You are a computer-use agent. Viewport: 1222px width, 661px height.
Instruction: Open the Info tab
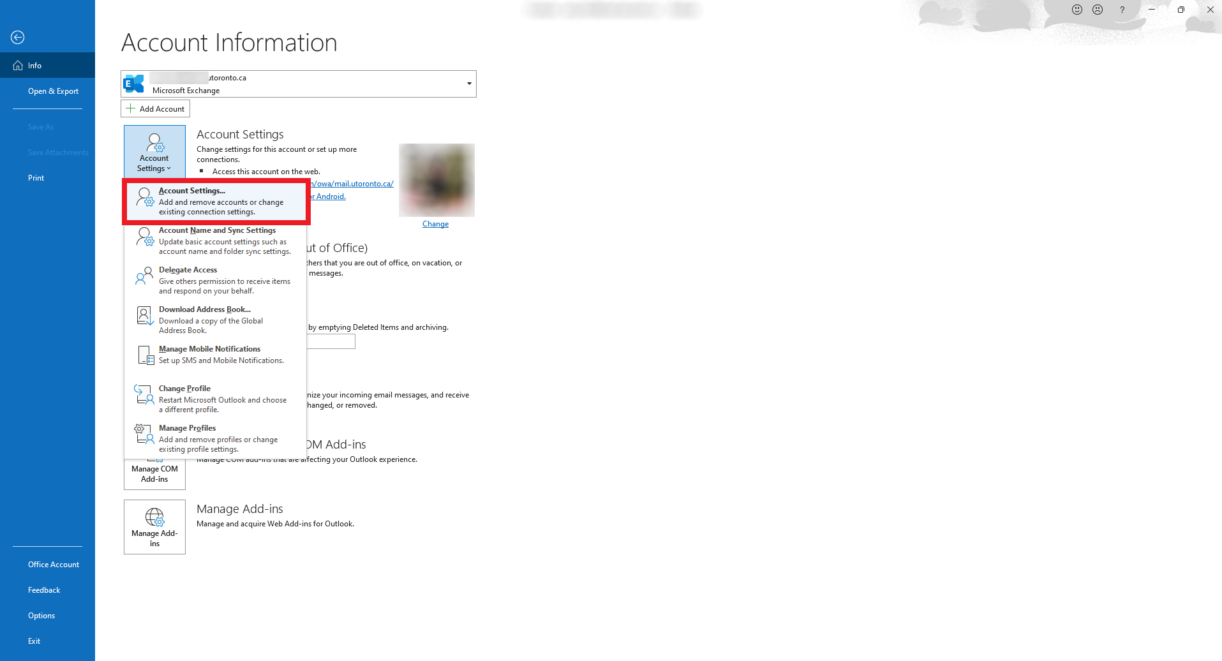click(47, 65)
